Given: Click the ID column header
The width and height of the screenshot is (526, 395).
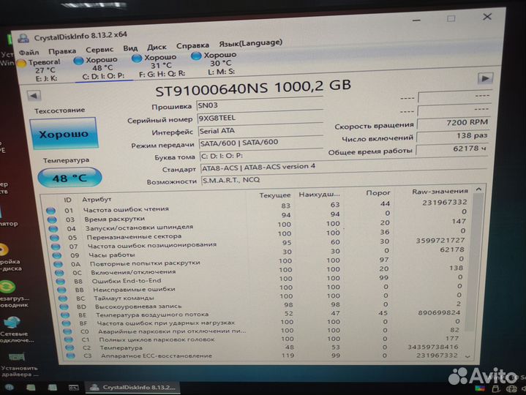Looking at the screenshot, I should click(x=67, y=200).
